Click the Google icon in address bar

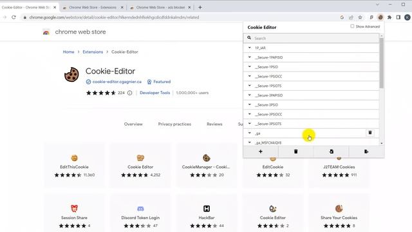342,17
